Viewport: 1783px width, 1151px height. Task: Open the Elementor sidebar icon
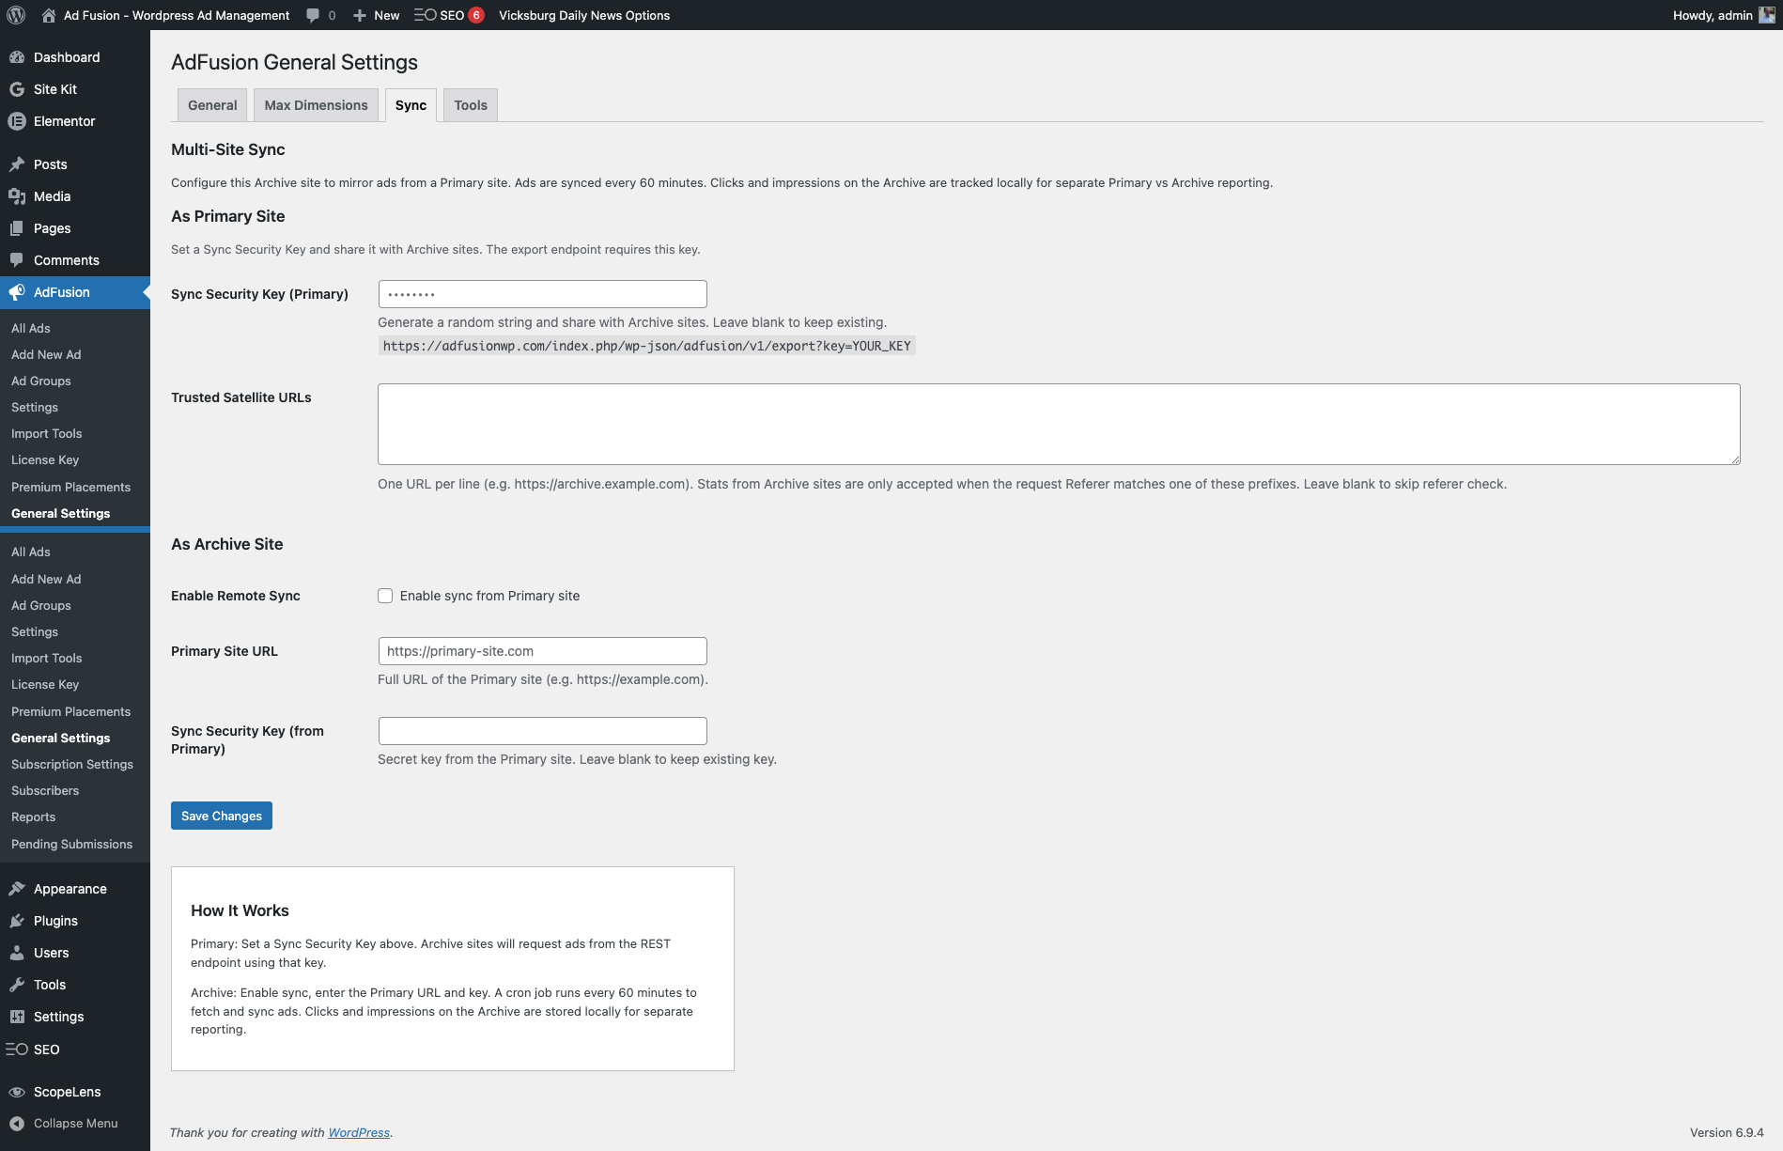pyautogui.click(x=17, y=121)
